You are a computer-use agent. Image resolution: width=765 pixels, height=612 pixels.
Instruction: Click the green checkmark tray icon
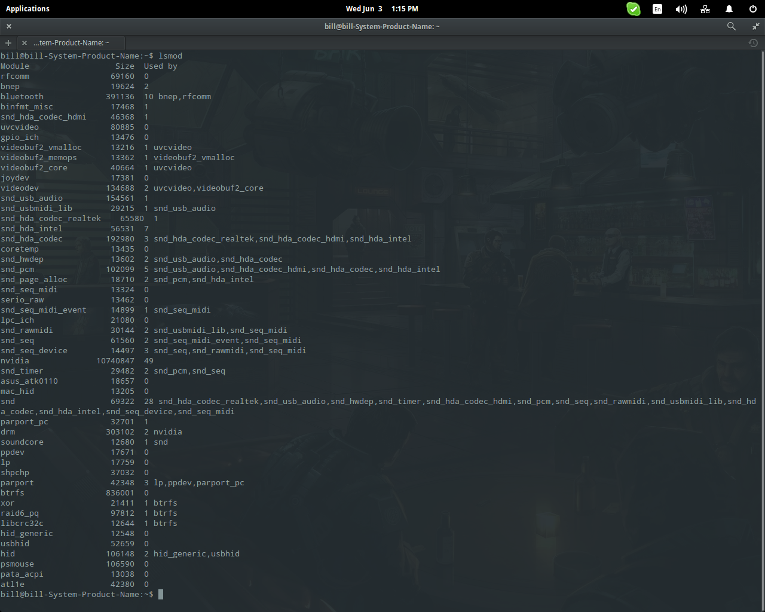634,9
